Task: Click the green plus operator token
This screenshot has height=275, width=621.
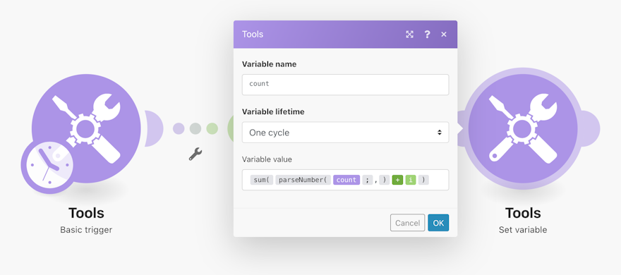Action: point(397,180)
